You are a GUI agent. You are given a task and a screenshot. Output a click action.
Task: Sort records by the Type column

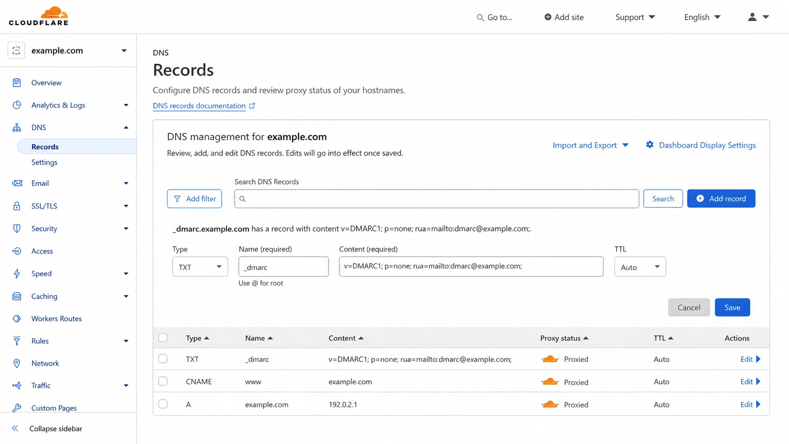pos(197,338)
